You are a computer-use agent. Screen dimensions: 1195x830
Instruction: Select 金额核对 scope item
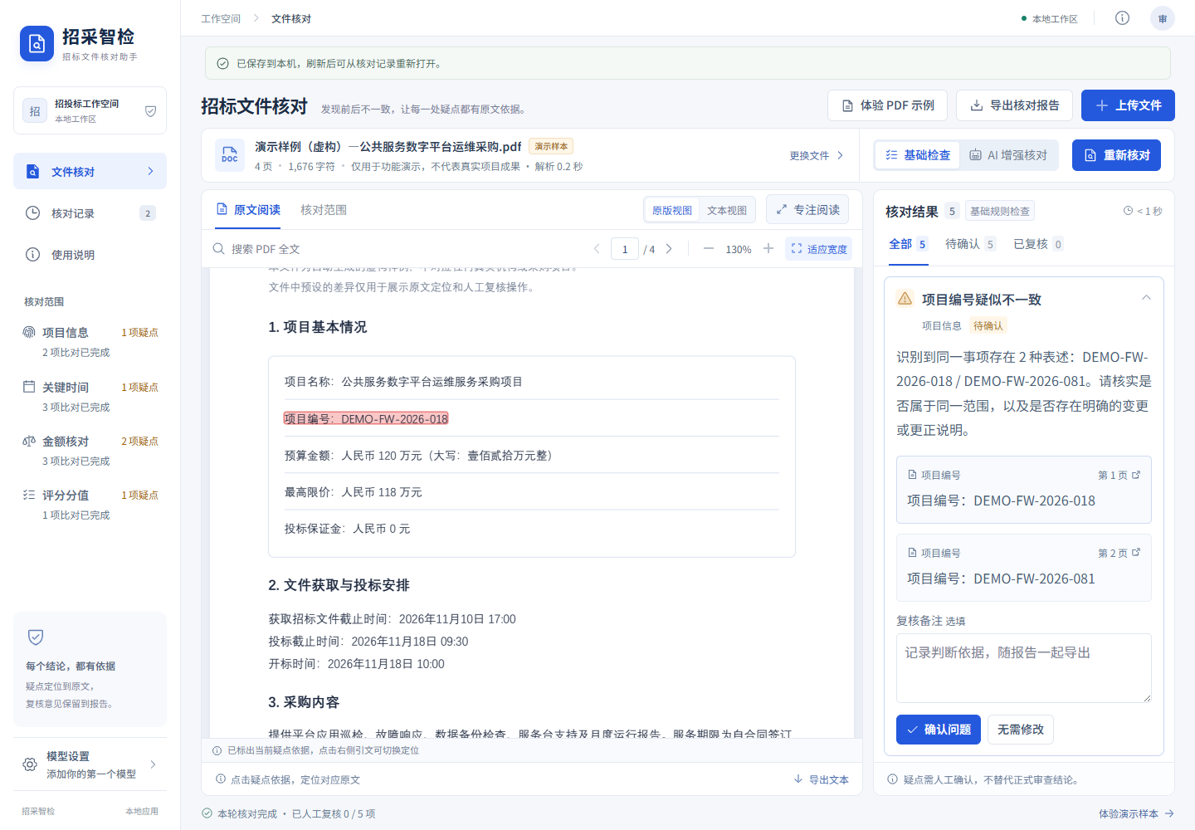coord(90,450)
